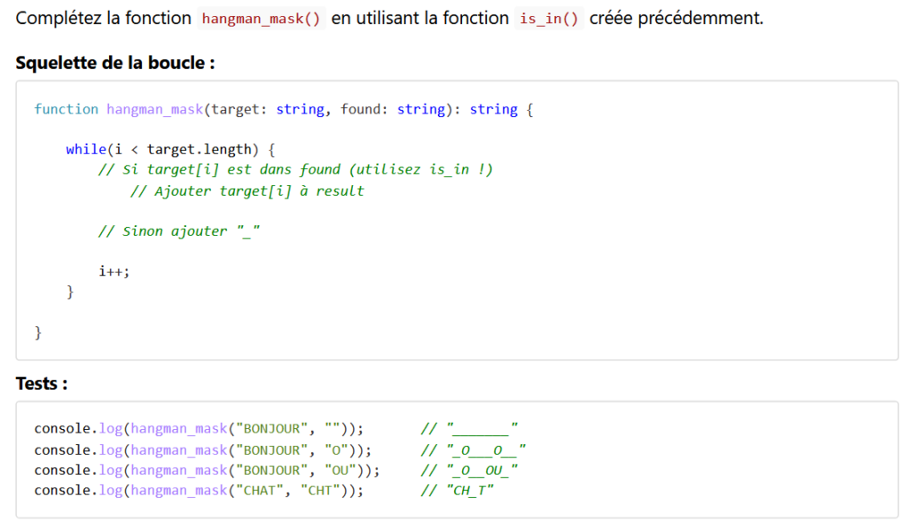Image resolution: width=908 pixels, height=530 pixels.
Task: Click the comment "Sinon ajouter" line
Action: [x=178, y=231]
